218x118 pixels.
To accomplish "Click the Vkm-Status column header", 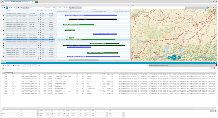I will point(52,11).
